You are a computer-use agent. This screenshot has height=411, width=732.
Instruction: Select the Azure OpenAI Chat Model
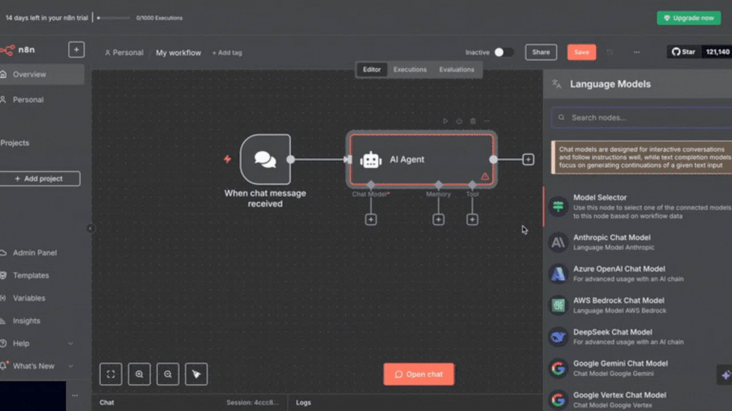click(x=638, y=273)
